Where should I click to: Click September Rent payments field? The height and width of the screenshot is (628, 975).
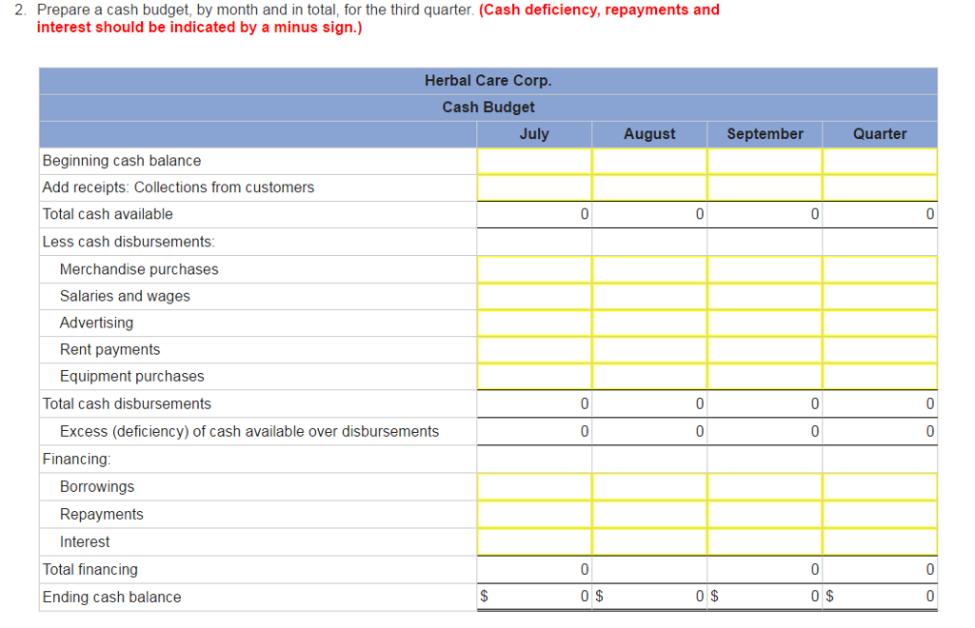[x=765, y=350]
